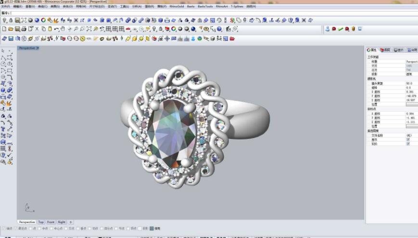The height and width of the screenshot is (238, 418).
Task: Click the target 位置 button in the properties panel
Action: pyautogui.click(x=412, y=126)
